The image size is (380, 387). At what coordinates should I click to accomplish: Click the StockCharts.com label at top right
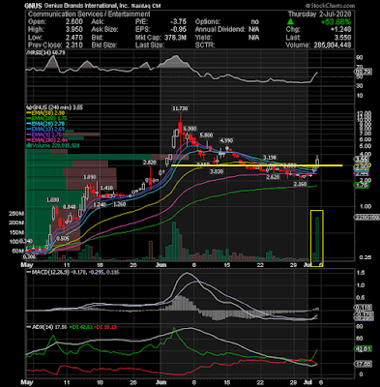click(330, 6)
